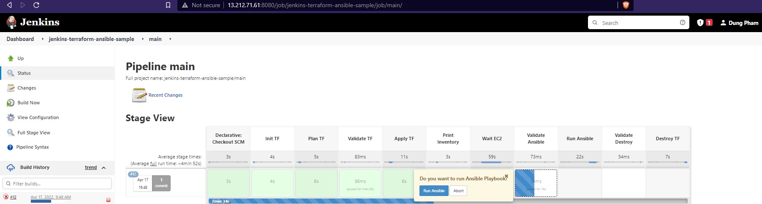Click Recent Changes notepad icon
762x204 pixels.
pos(139,95)
